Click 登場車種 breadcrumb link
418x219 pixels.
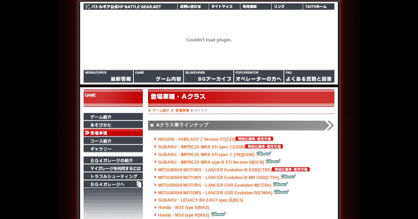[x=182, y=111]
